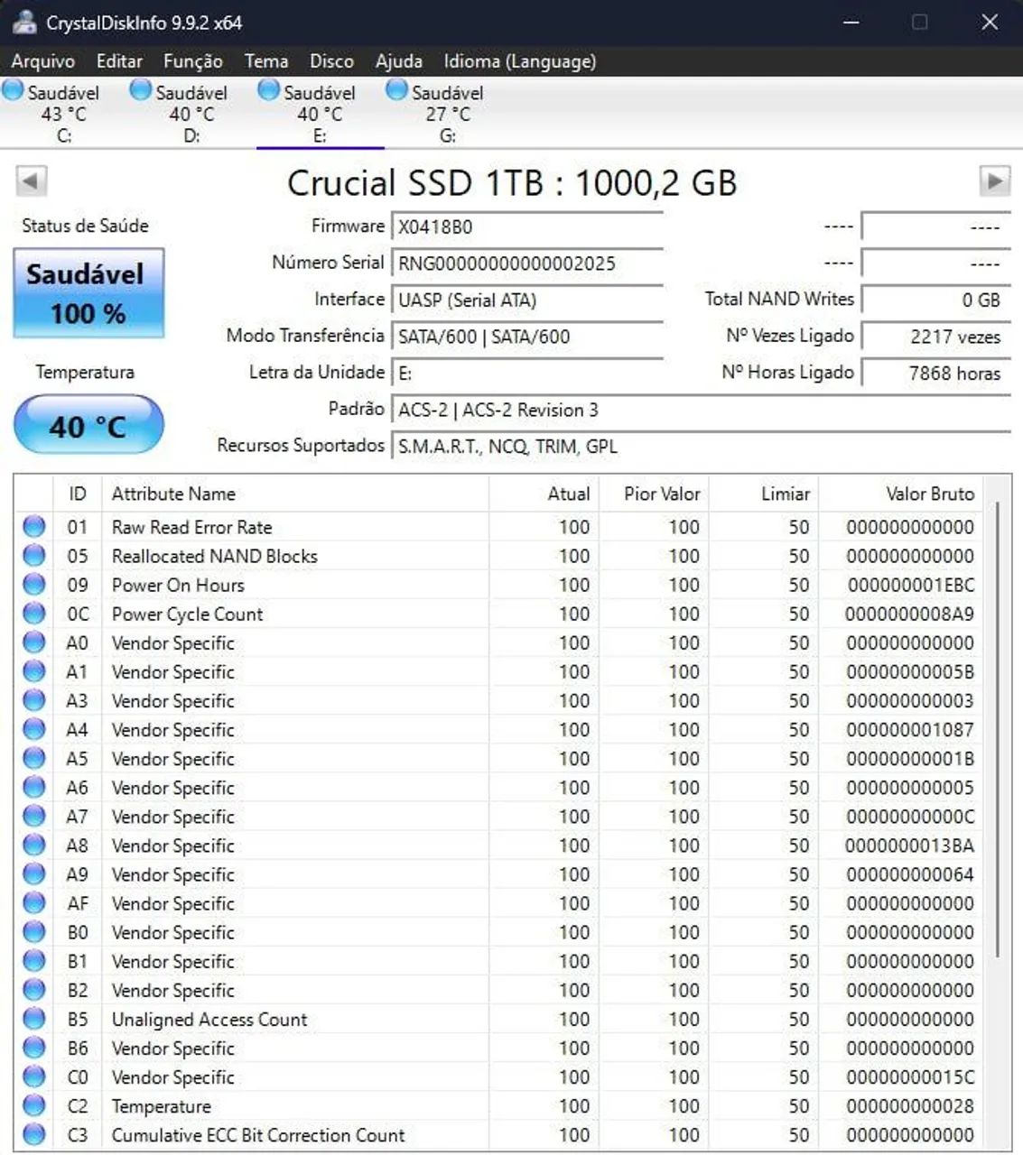Click the status orb for Unaligned Access Count
1023x1155 pixels.
34,1018
